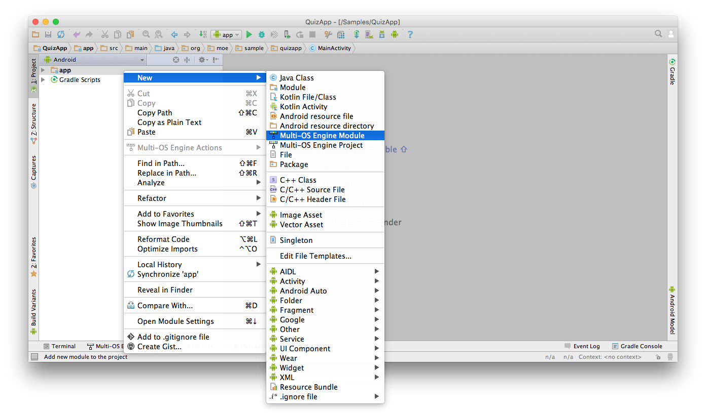Open the Favorites side tab
The height and width of the screenshot is (414, 706).
33,257
